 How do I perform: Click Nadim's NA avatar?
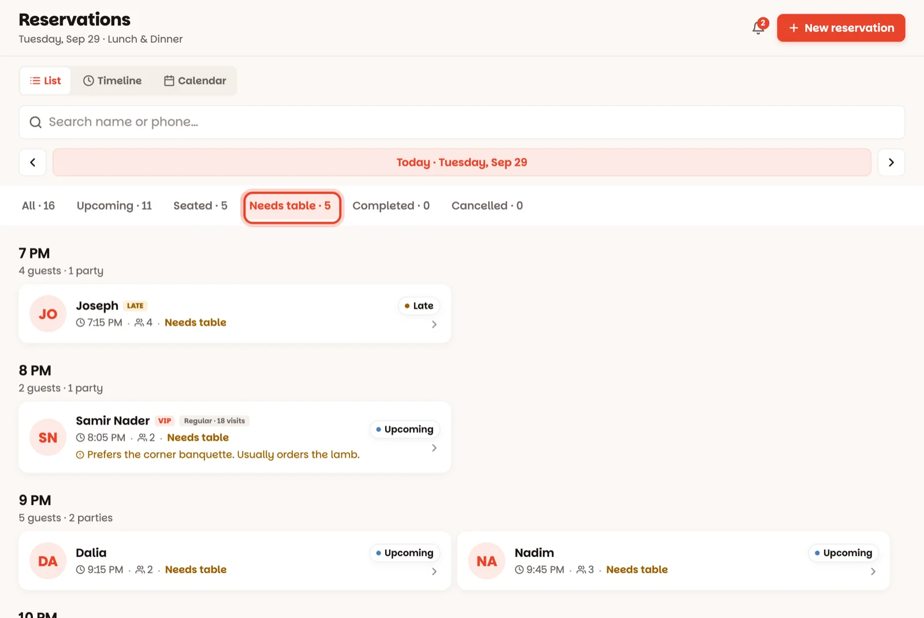click(x=487, y=561)
